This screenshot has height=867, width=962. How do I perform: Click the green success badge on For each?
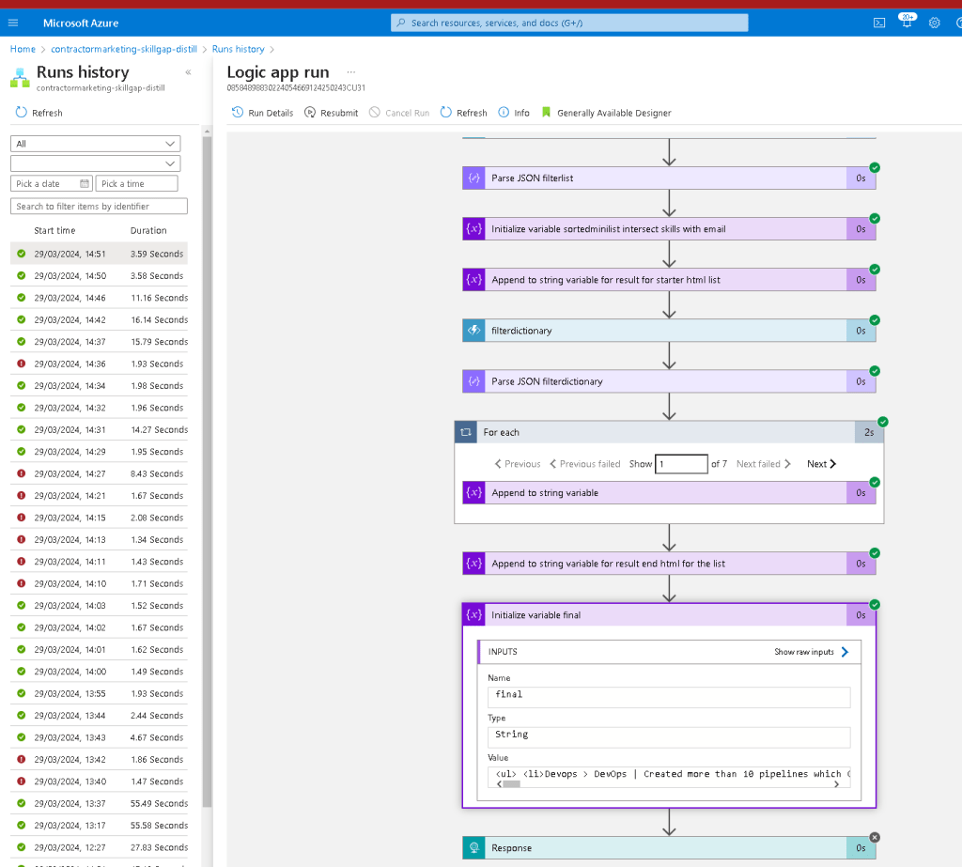tap(883, 422)
